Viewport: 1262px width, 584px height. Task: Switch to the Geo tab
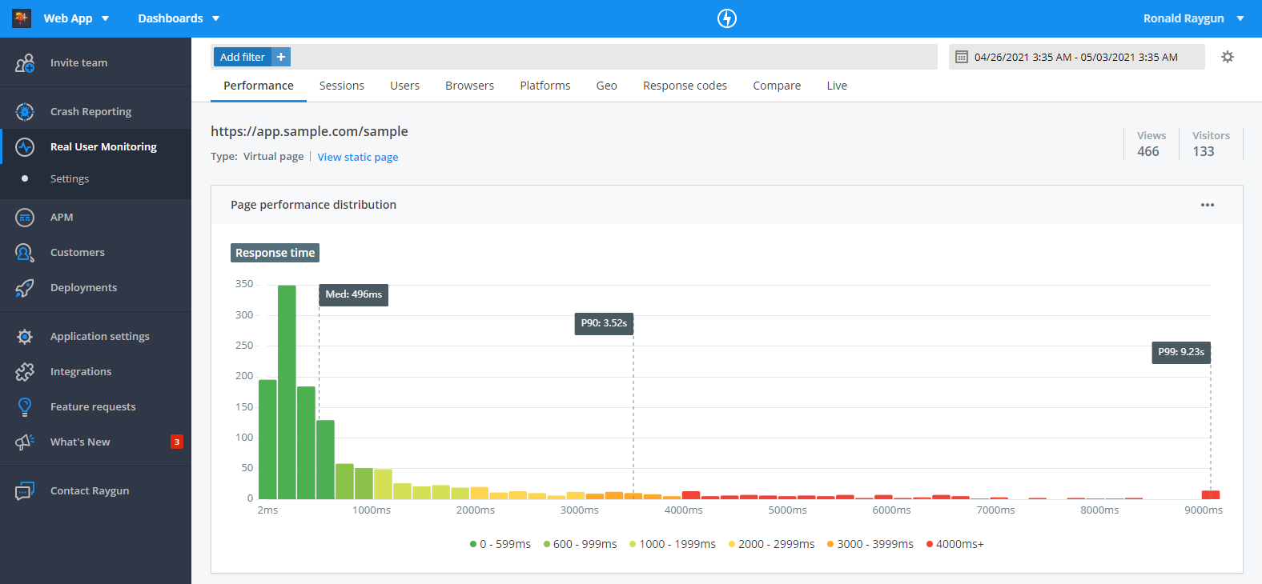click(606, 86)
